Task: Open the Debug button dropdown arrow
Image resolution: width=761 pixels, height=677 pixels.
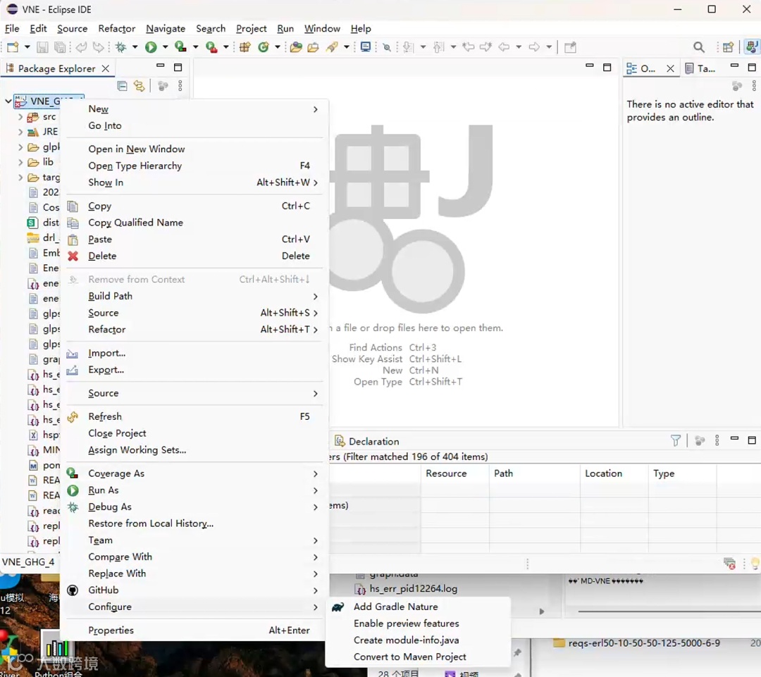Action: click(135, 47)
